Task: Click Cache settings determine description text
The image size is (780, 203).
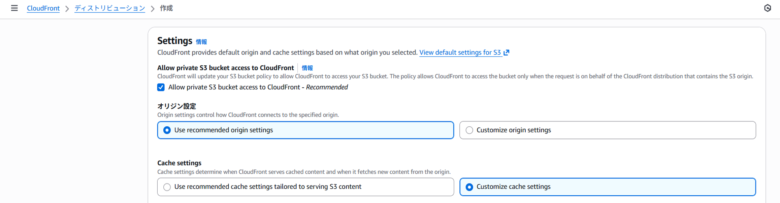Action: (x=304, y=172)
